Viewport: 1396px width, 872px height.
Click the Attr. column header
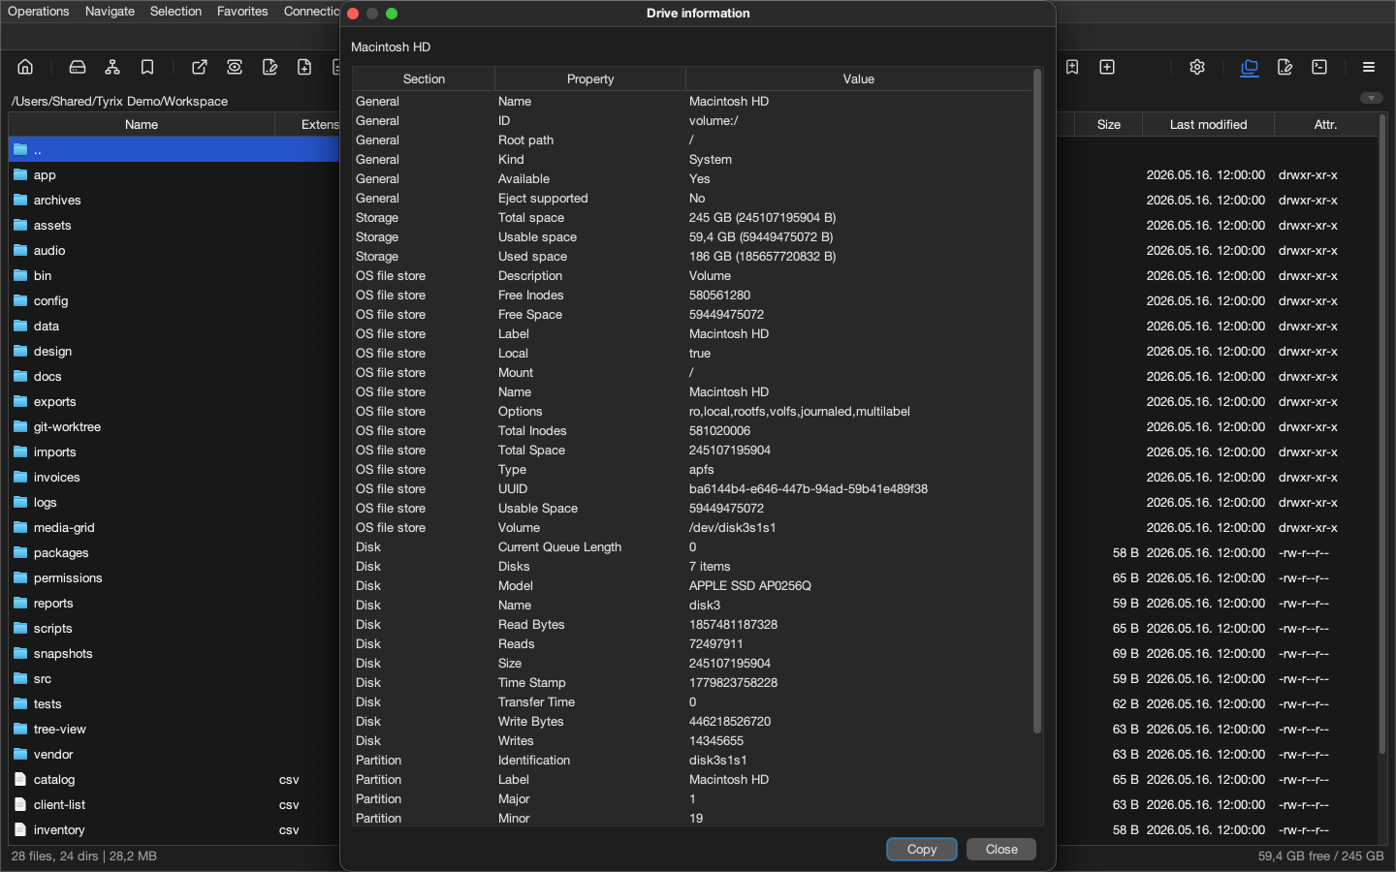[x=1325, y=124]
